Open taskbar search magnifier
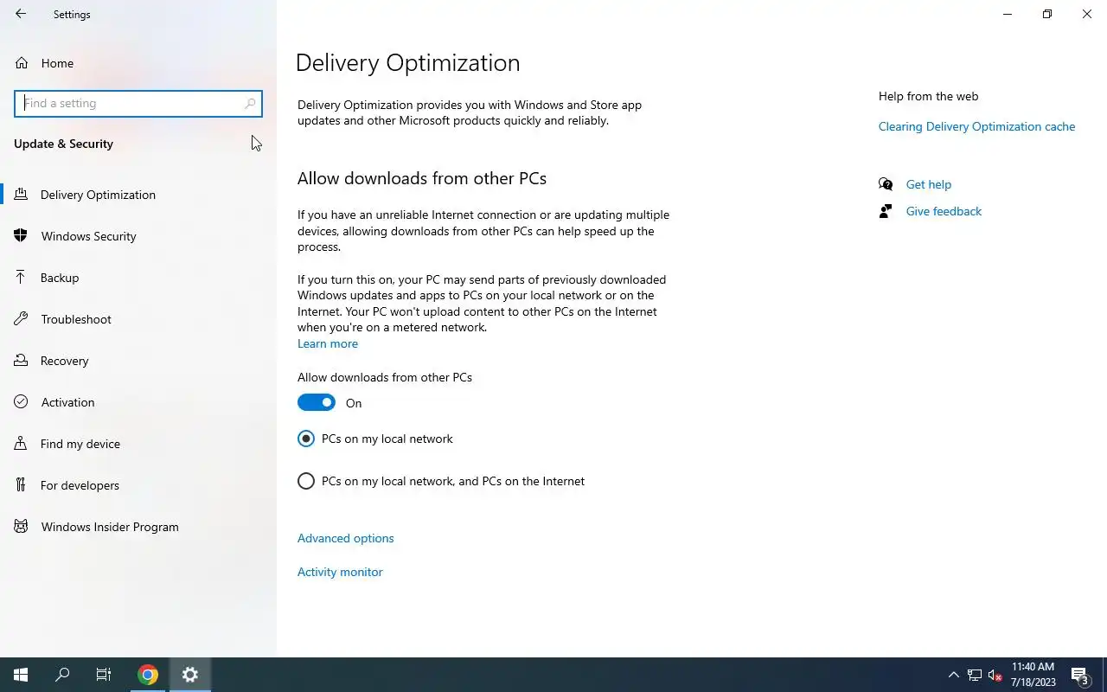The height and width of the screenshot is (692, 1107). [62, 675]
